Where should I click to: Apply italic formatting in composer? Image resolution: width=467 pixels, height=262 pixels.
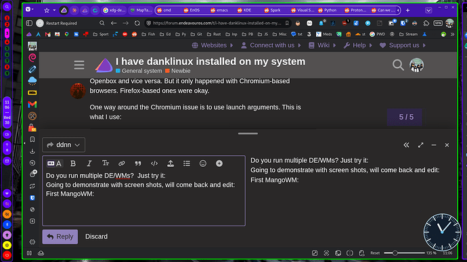point(89,163)
